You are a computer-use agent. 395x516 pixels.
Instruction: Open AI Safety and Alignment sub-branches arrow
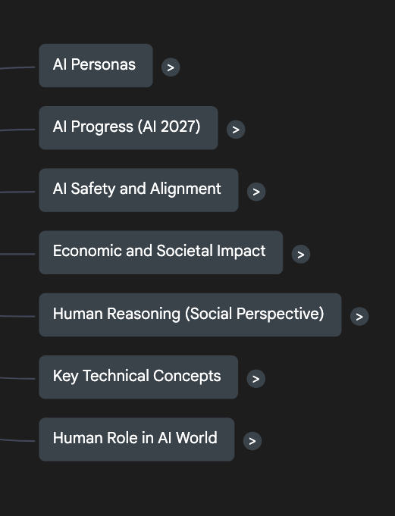256,192
